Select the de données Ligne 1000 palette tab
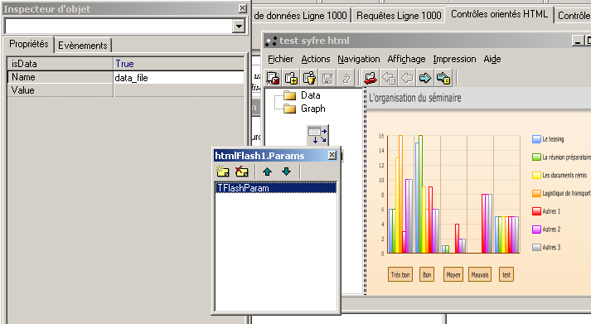The width and height of the screenshot is (591, 324). click(x=301, y=16)
